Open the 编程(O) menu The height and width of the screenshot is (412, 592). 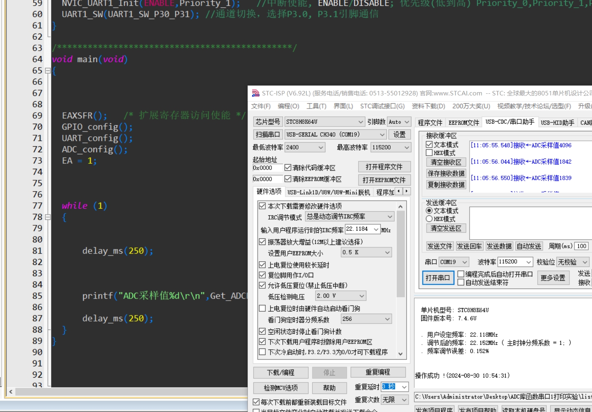pos(288,106)
